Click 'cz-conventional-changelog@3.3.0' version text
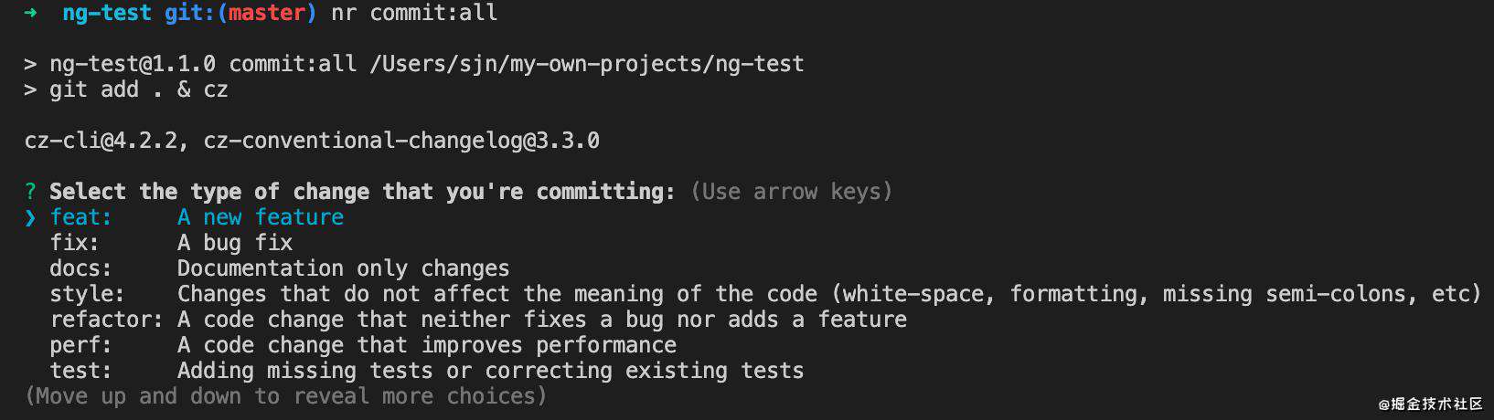 [401, 141]
